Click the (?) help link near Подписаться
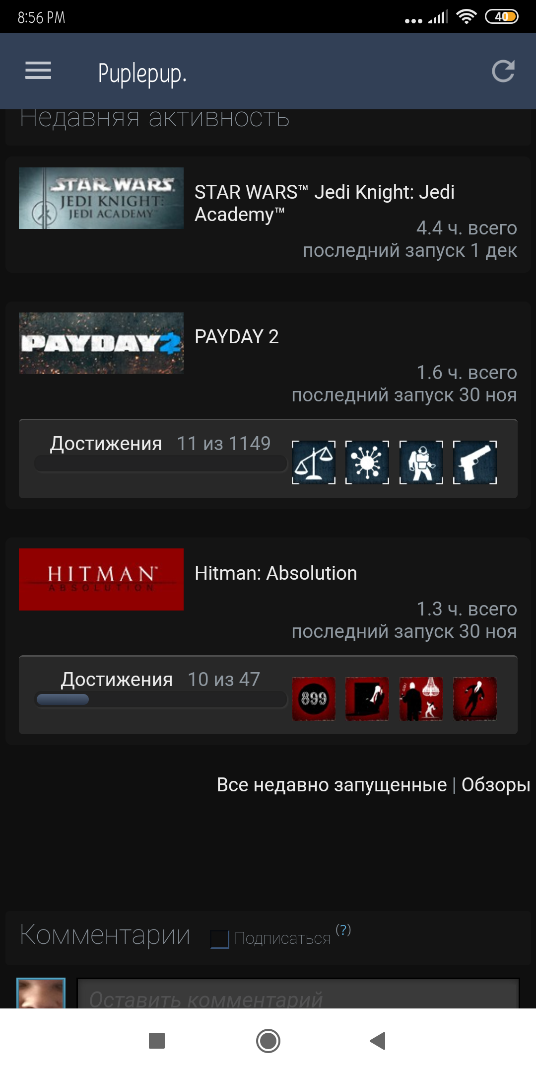Screen dimensions: 536x1073 343,929
